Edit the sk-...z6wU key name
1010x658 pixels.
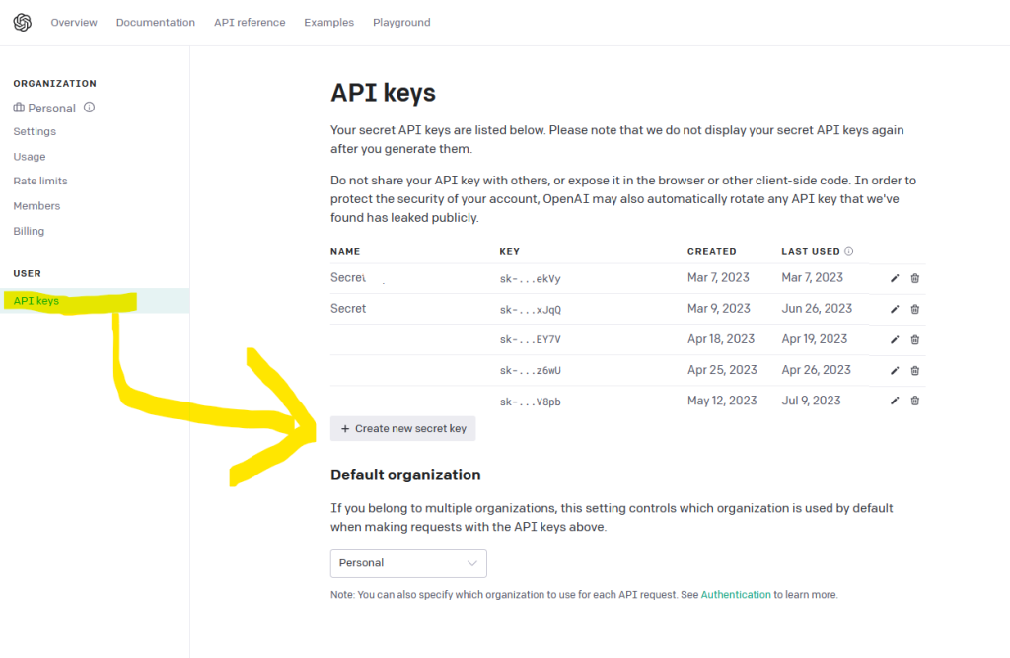pos(895,371)
